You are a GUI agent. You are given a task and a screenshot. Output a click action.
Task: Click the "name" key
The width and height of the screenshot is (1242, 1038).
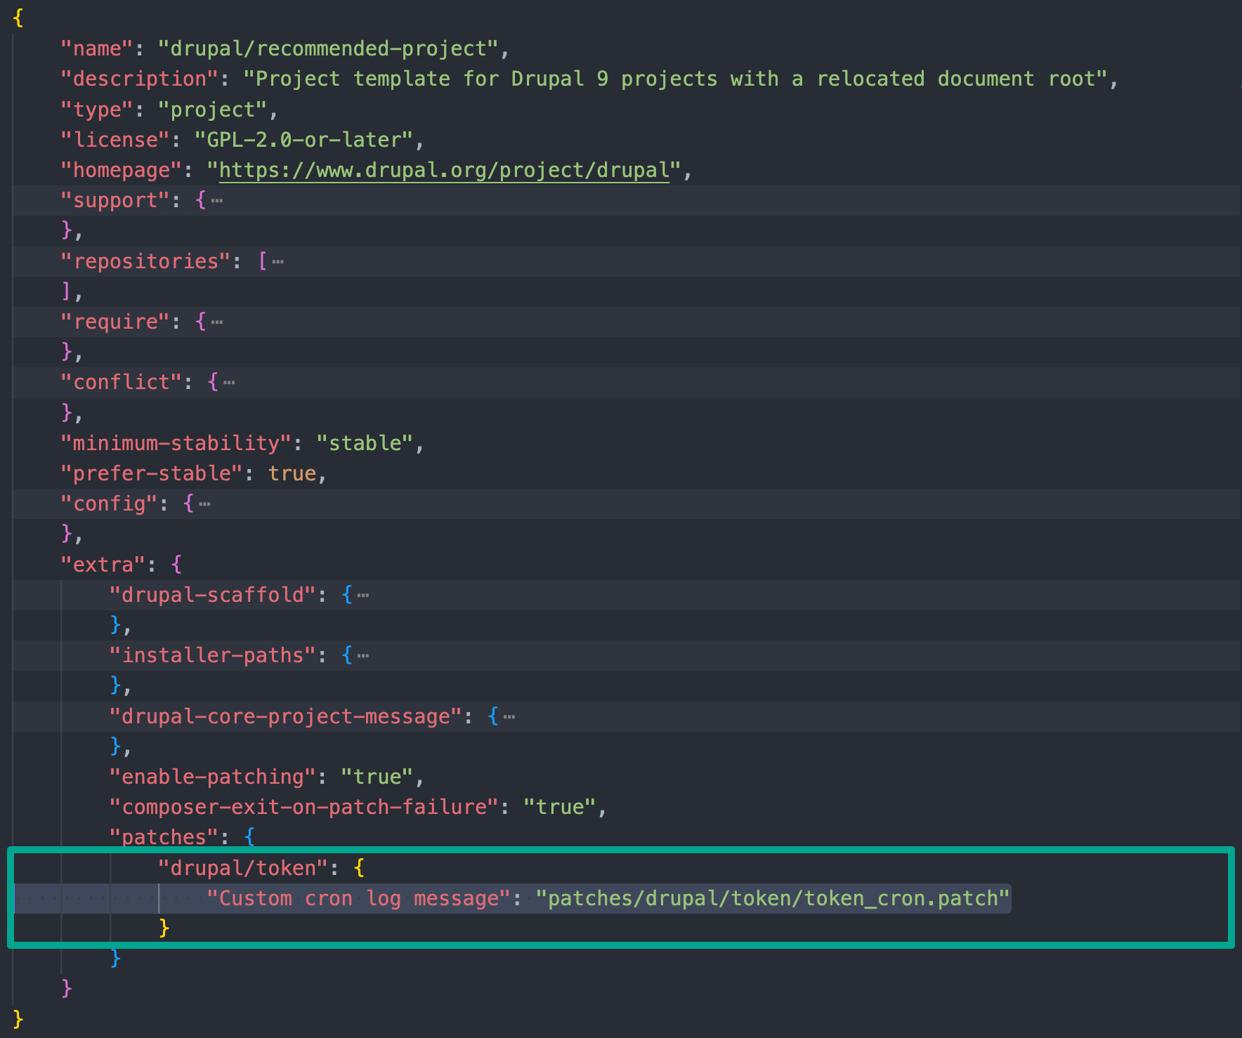[97, 48]
